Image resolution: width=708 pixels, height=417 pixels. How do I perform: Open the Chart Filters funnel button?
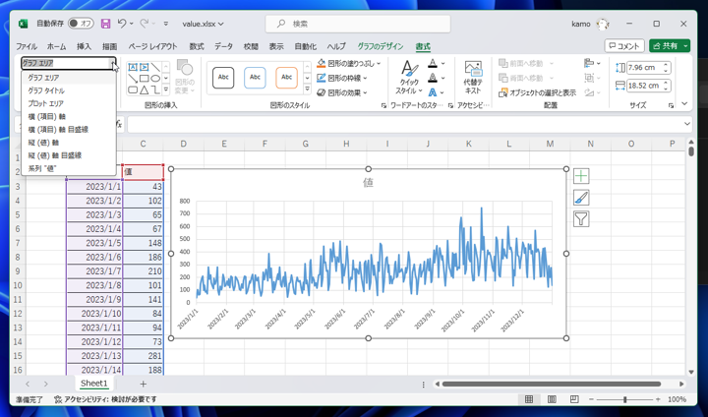pos(581,219)
